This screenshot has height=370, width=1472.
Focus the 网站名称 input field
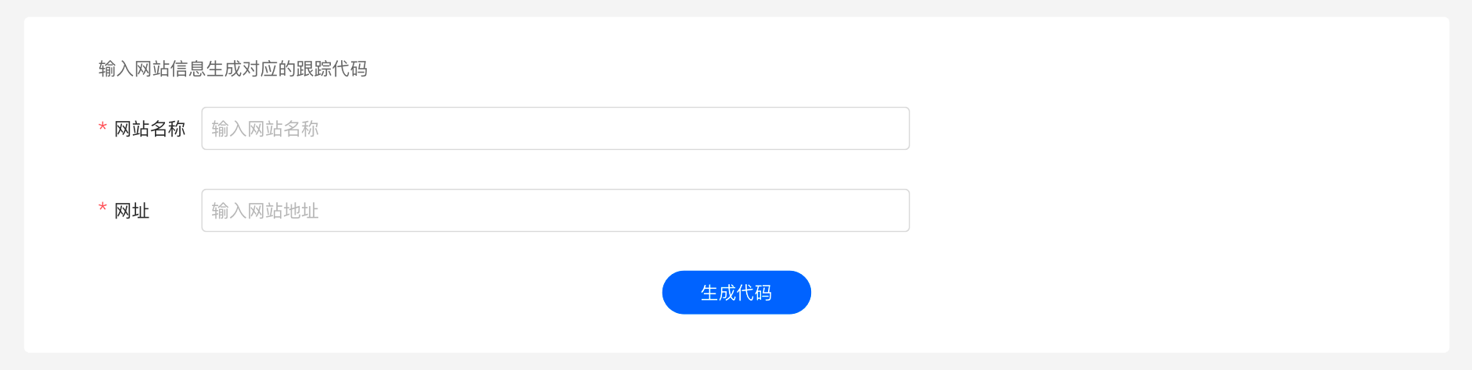click(x=555, y=128)
